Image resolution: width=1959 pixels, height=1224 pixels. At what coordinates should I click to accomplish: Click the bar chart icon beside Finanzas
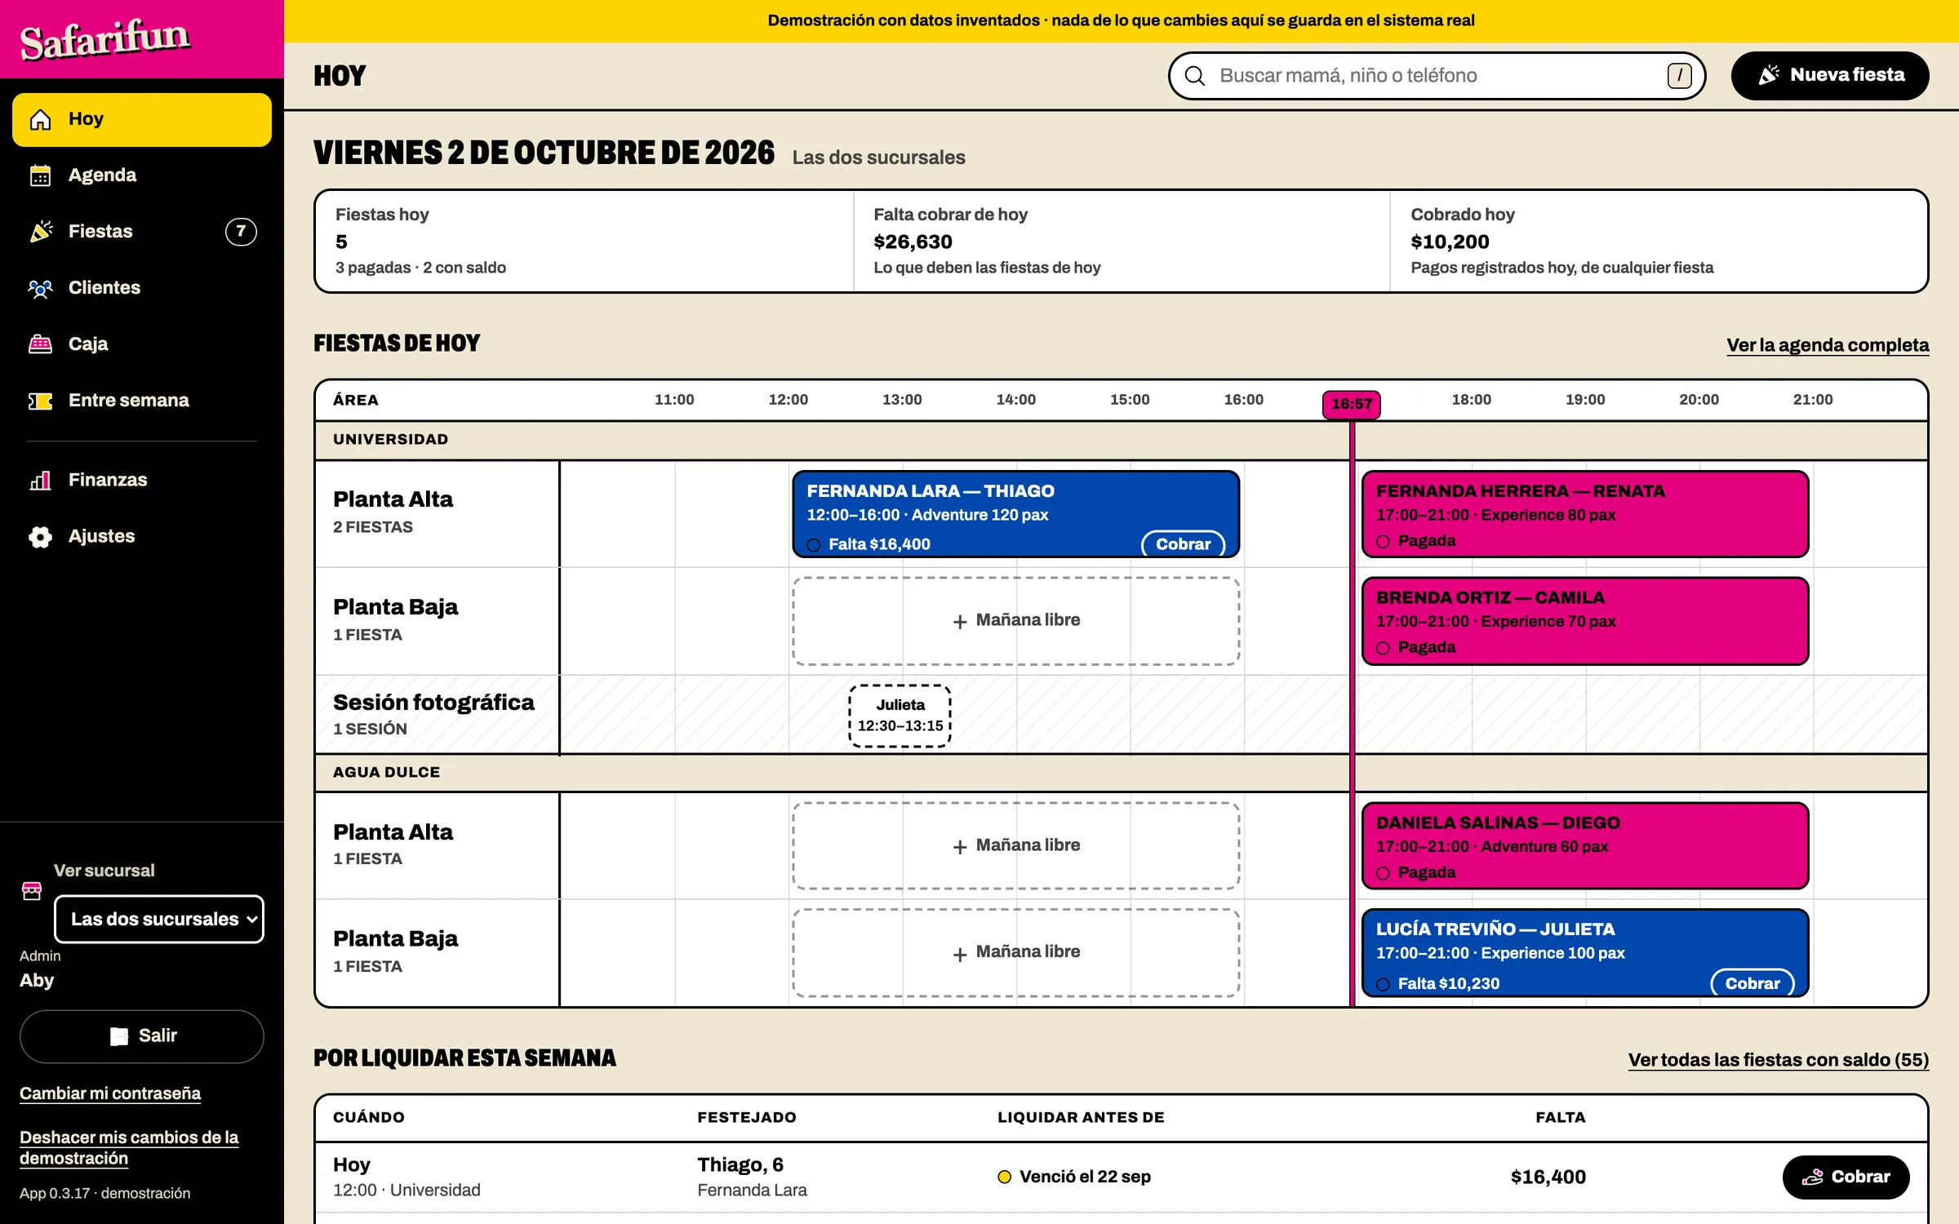pyautogui.click(x=40, y=481)
